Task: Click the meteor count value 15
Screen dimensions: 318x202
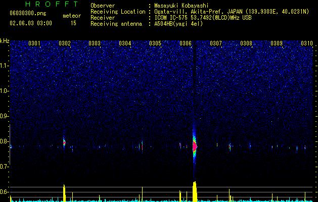Action: tap(73, 23)
